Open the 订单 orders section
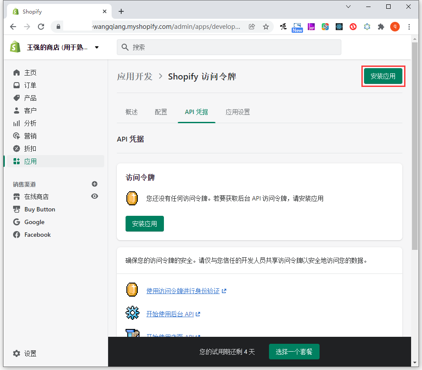 pyautogui.click(x=30, y=85)
